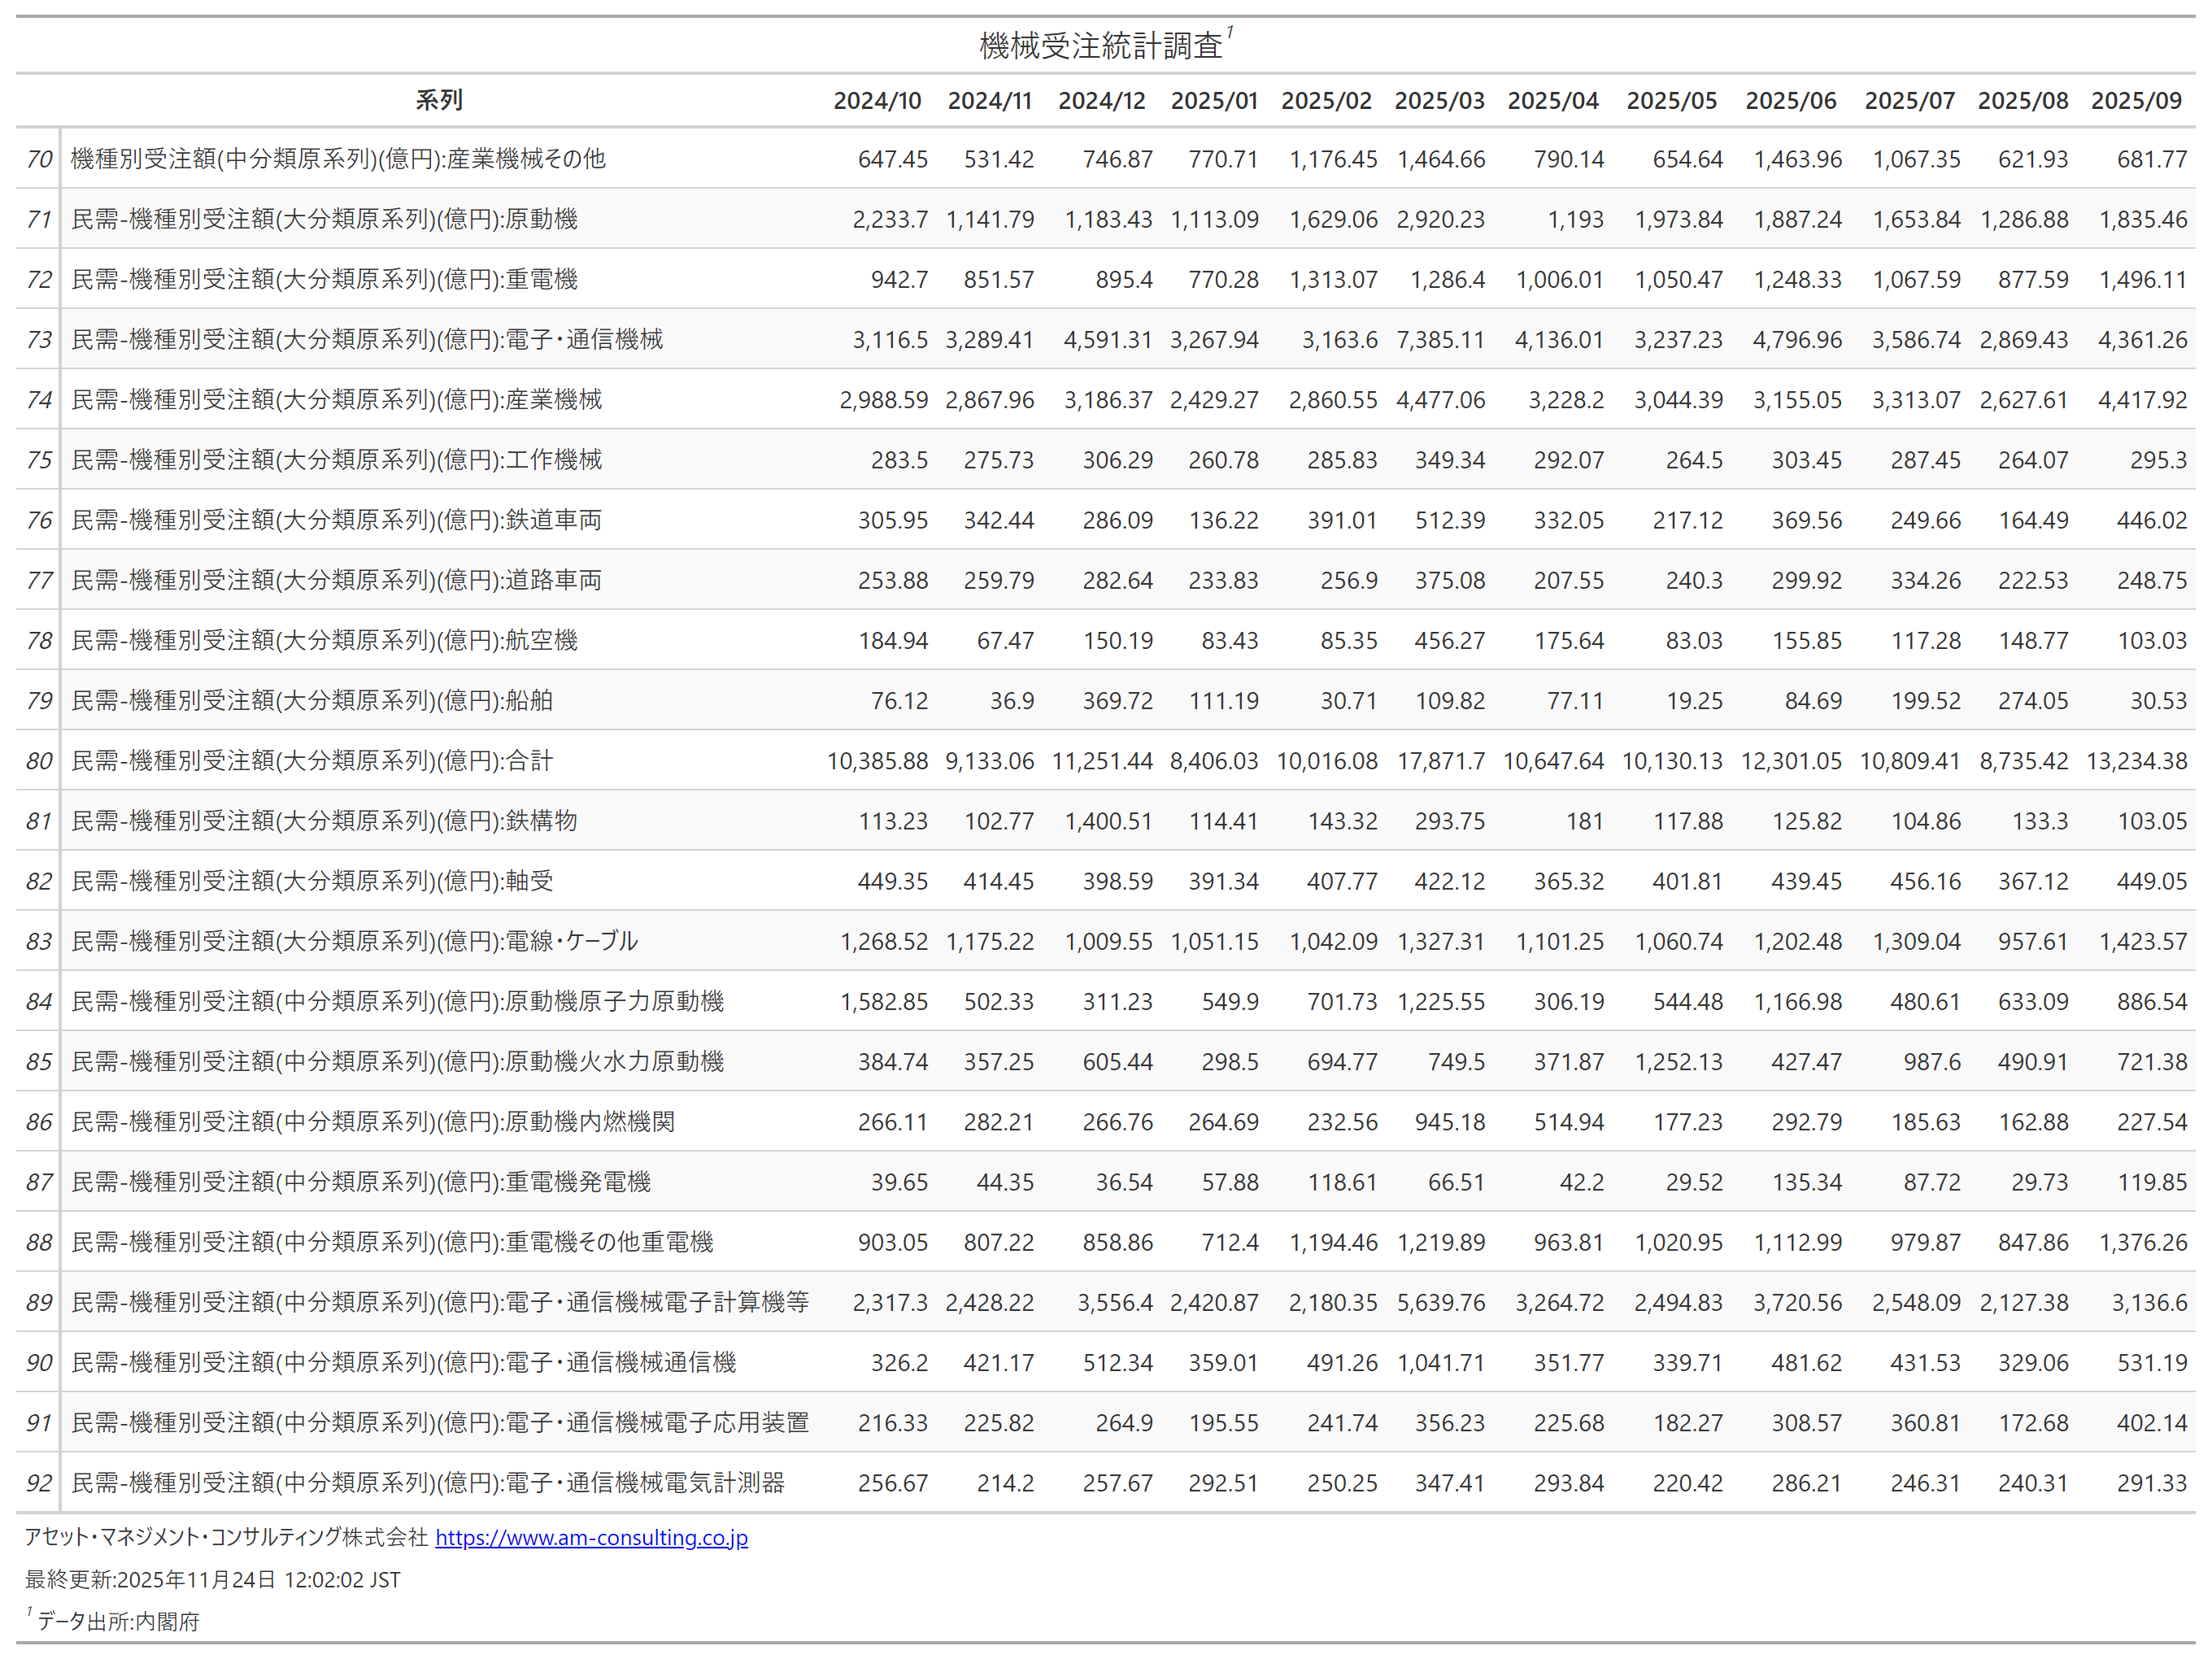
Task: Click value 7,385.11 in row 73
Action: pyautogui.click(x=1440, y=340)
